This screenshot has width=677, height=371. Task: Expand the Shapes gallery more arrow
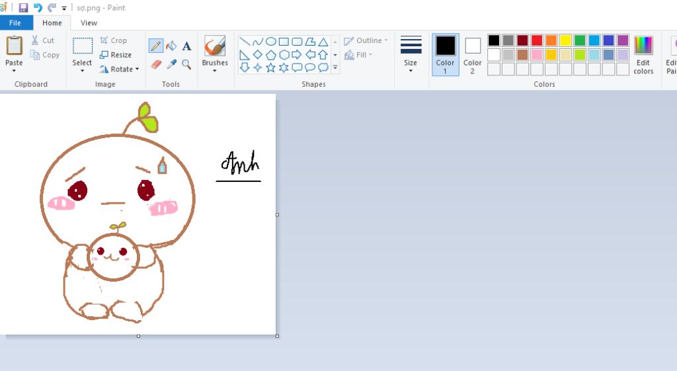[335, 67]
